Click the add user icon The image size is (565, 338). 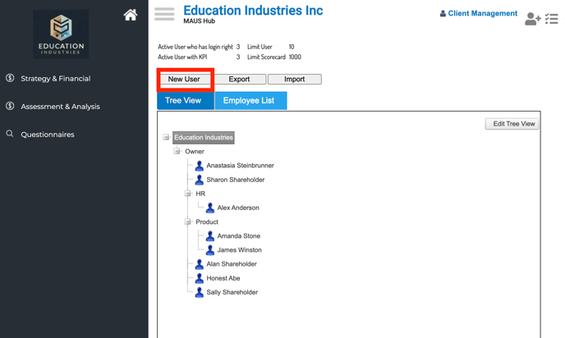click(532, 19)
